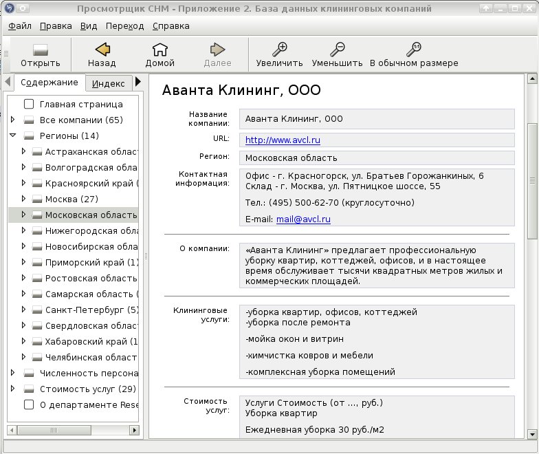Viewport: 539px width, 454px height.
Task: Switch to the Содержание tab
Action: coord(49,83)
